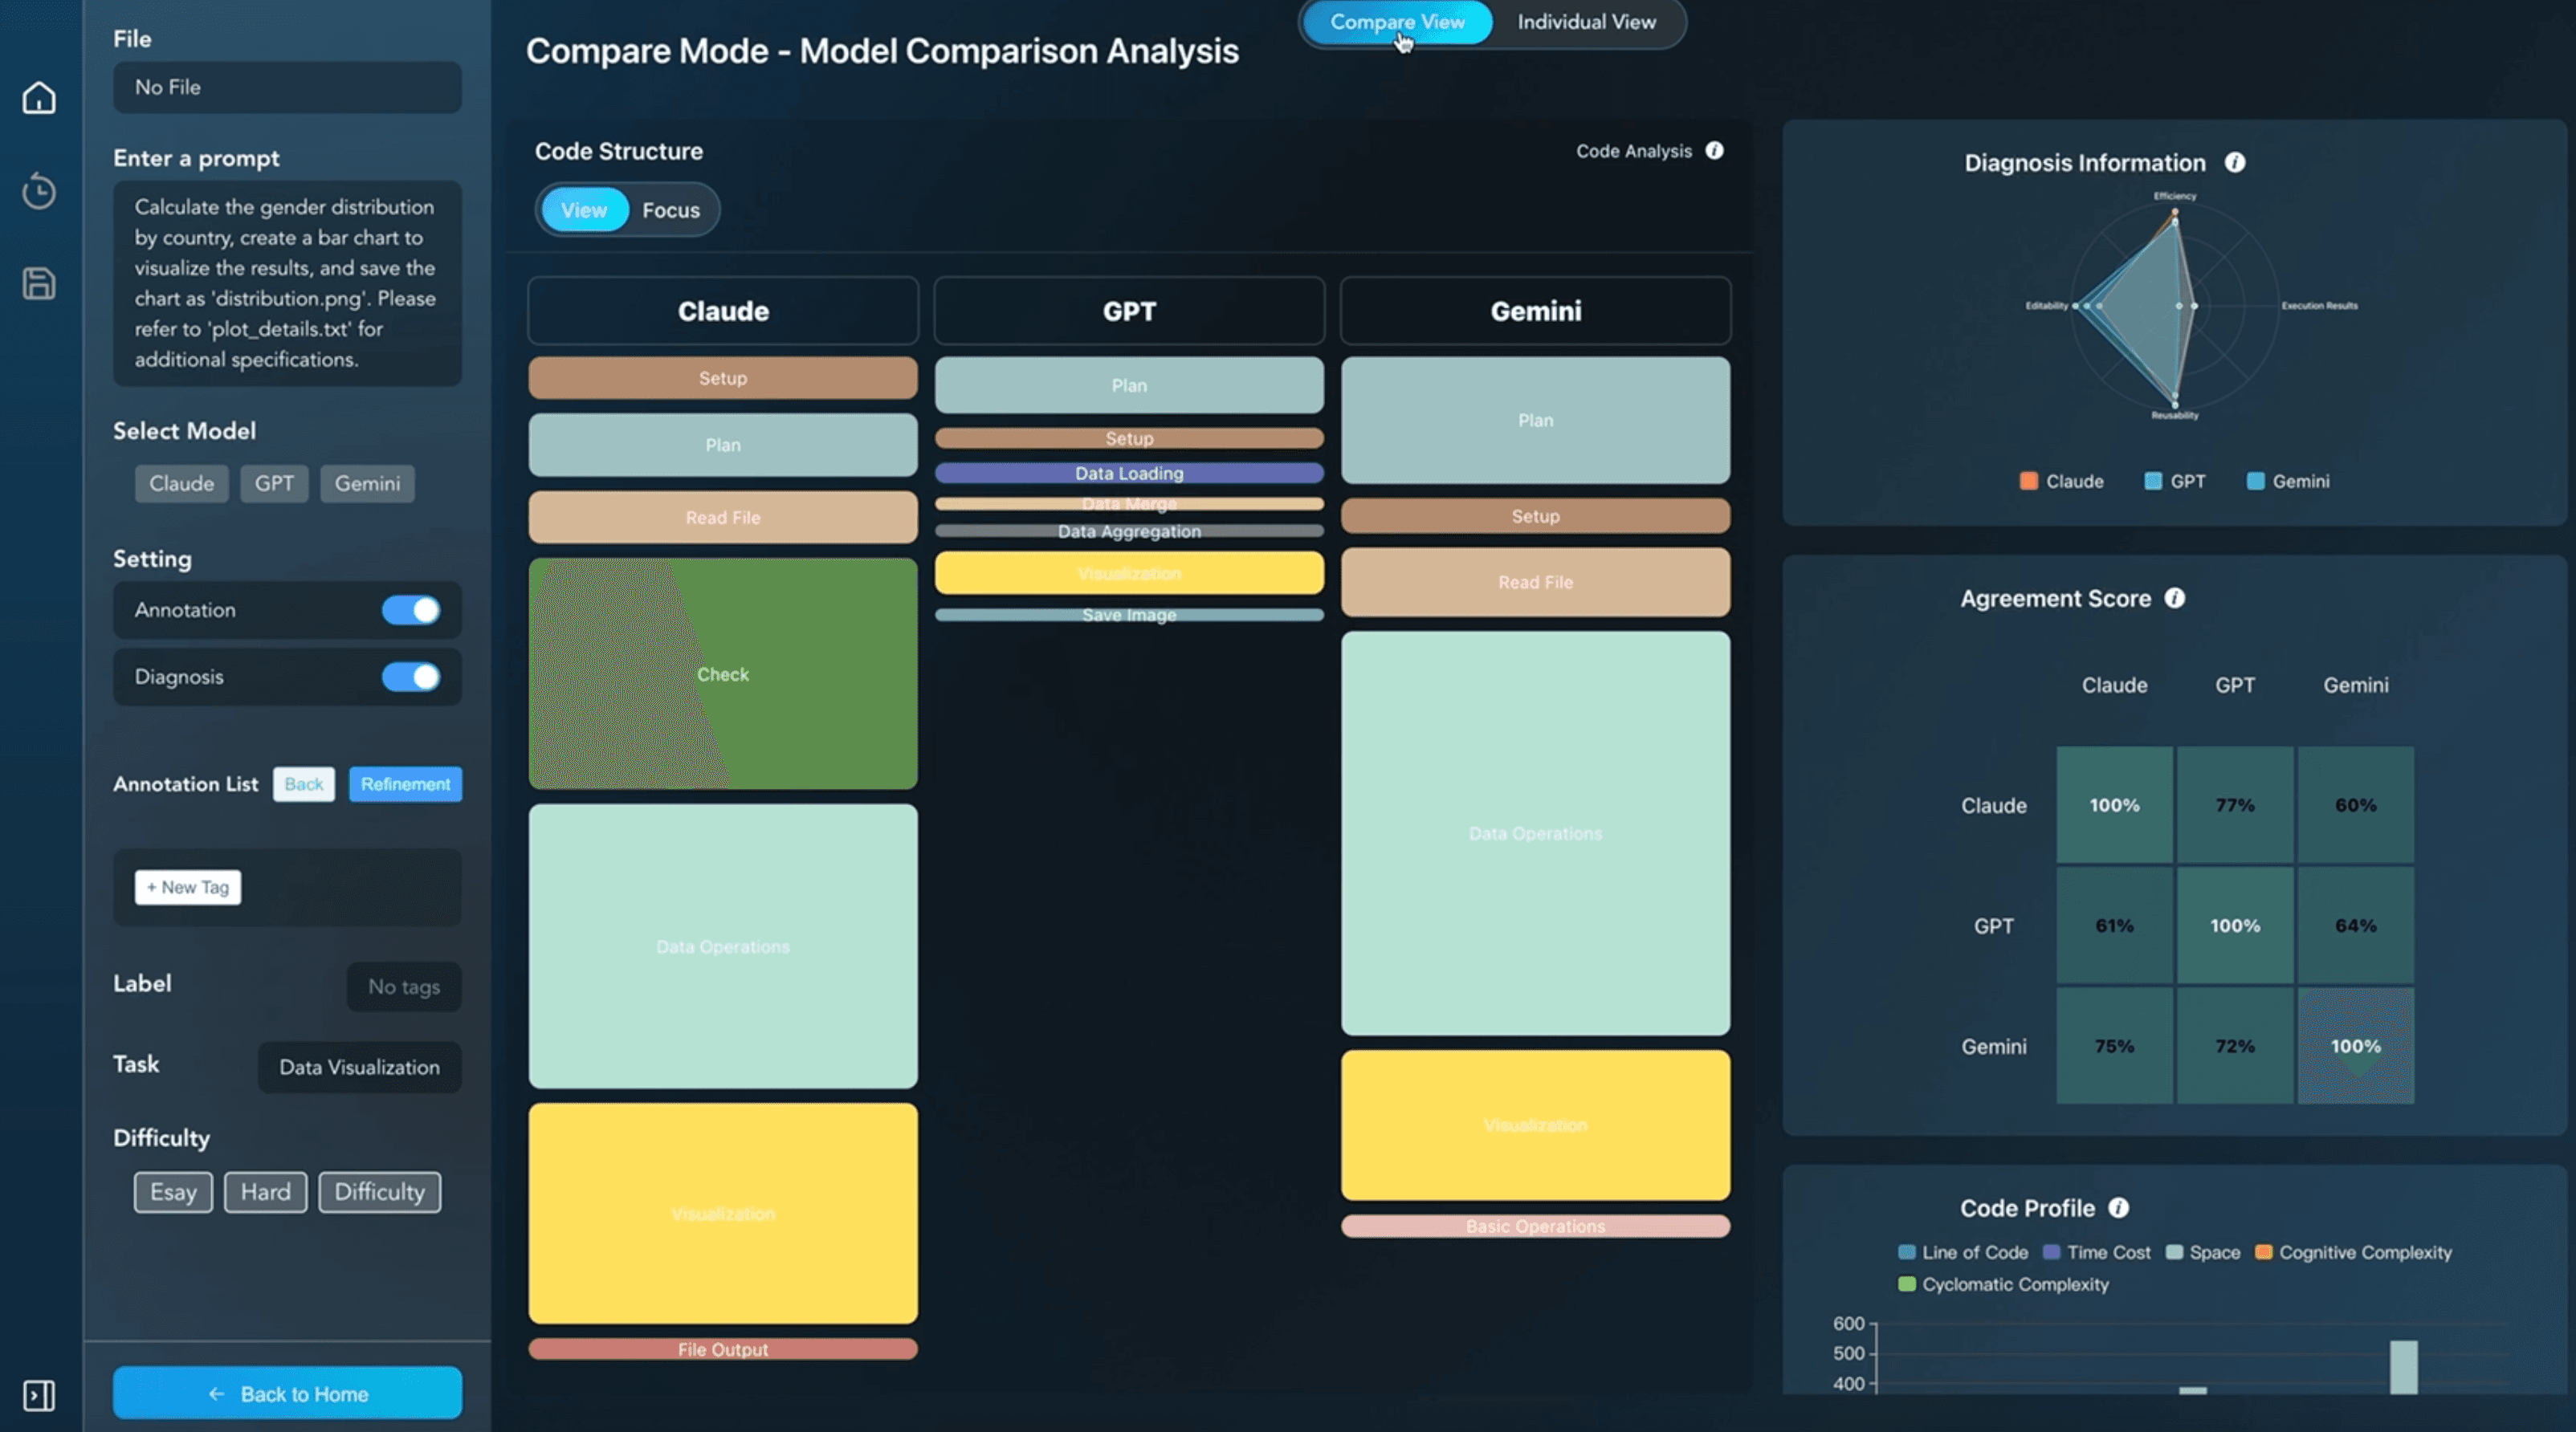Click GPT's Data Aggregation block

point(1129,531)
